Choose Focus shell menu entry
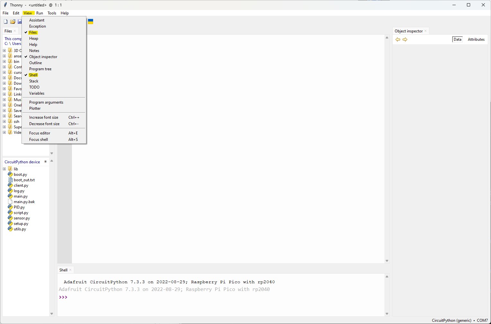Image resolution: width=491 pixels, height=324 pixels. tap(54, 140)
